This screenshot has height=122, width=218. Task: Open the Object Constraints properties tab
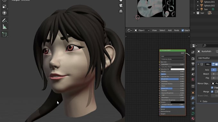193,108
